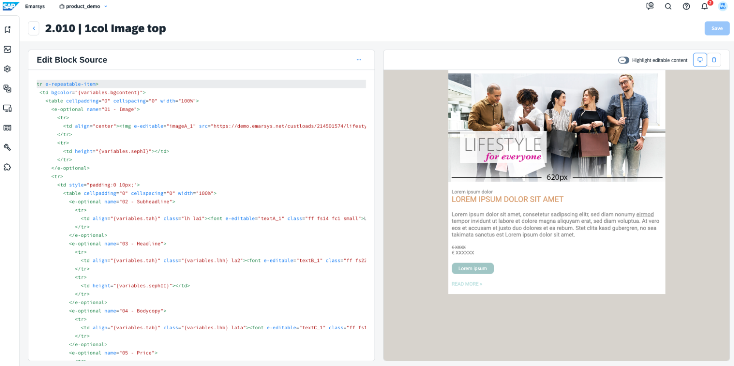
Task: Open the product_demo account dropdown
Action: pyautogui.click(x=83, y=6)
